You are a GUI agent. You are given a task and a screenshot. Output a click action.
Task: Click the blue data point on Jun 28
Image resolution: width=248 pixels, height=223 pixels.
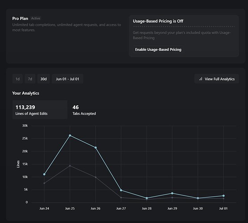pos(147,198)
